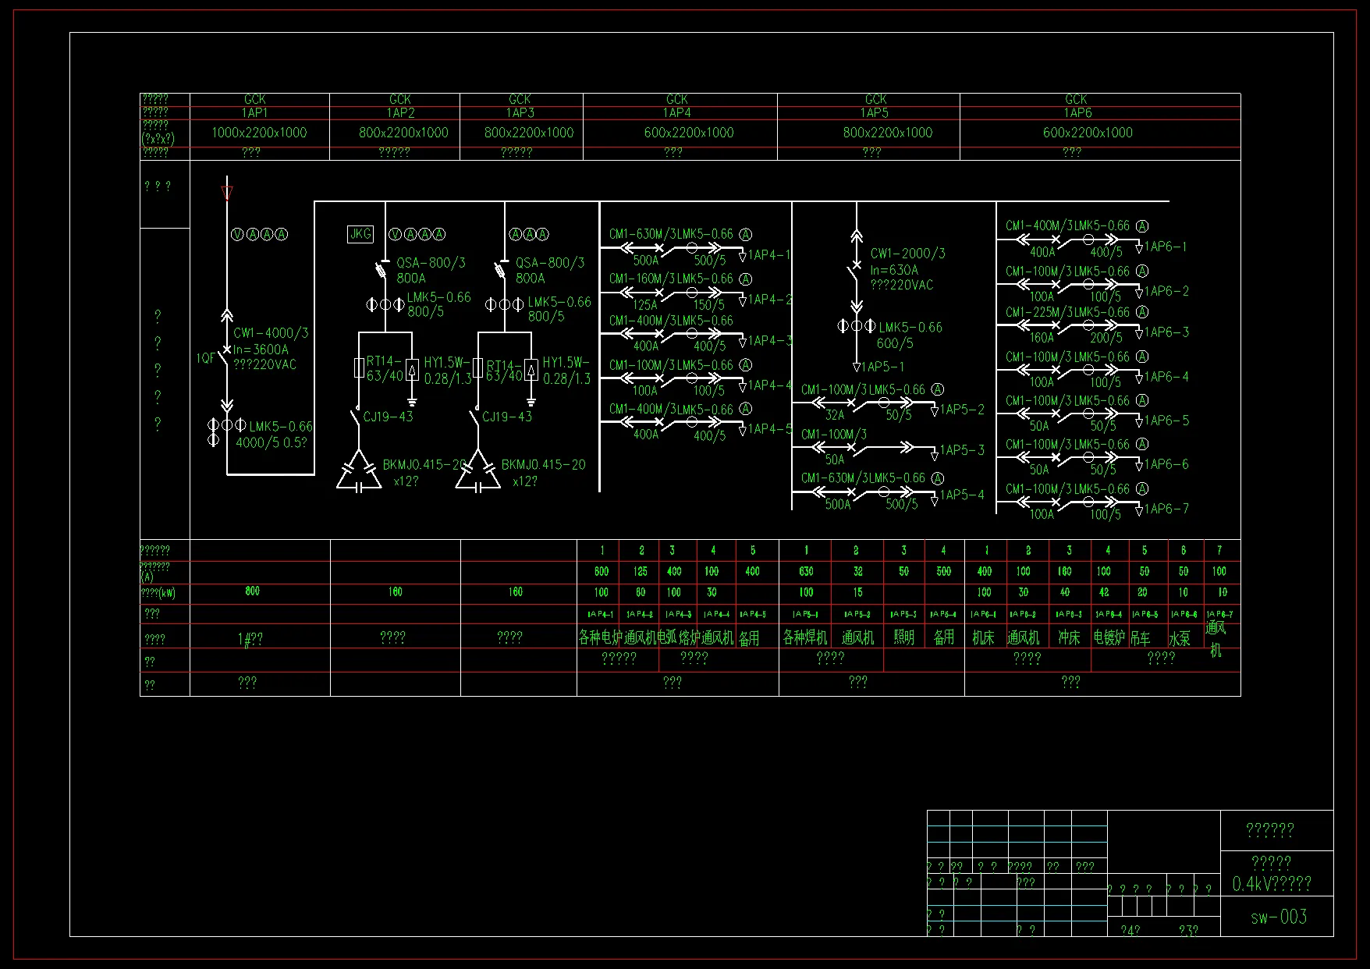Click the 4000/5 current transformer ratio
The image size is (1370, 969).
[261, 442]
